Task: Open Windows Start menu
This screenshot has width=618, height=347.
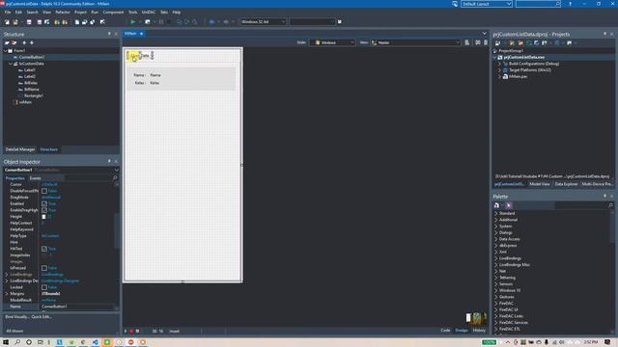Action: tap(6, 342)
